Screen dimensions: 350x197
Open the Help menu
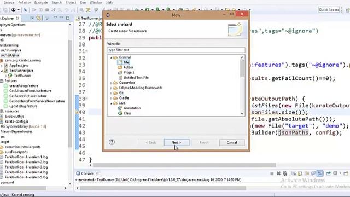(109, 2)
